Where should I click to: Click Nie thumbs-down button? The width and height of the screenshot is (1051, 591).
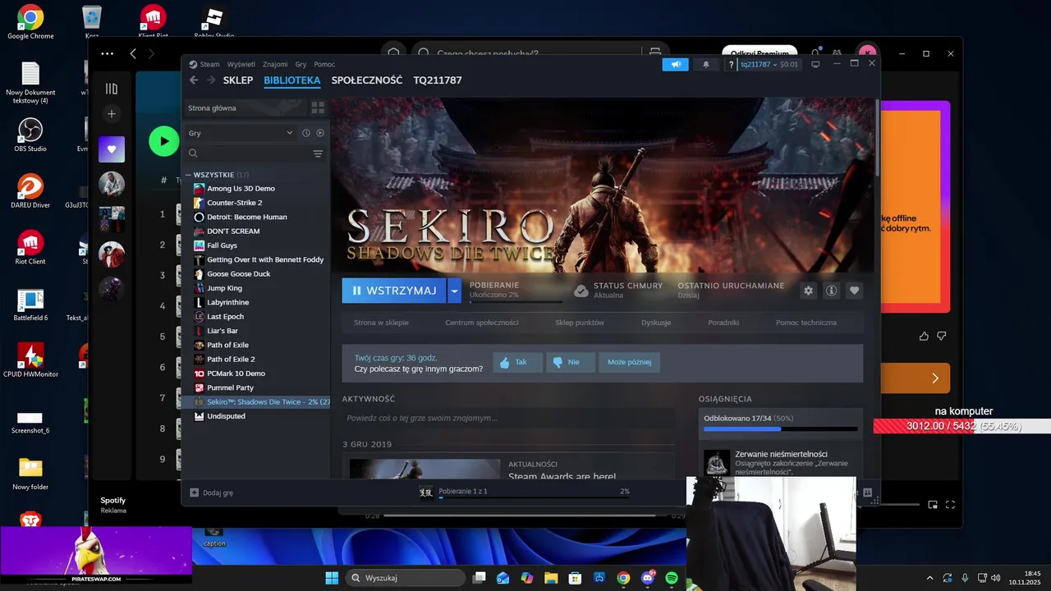pyautogui.click(x=571, y=362)
